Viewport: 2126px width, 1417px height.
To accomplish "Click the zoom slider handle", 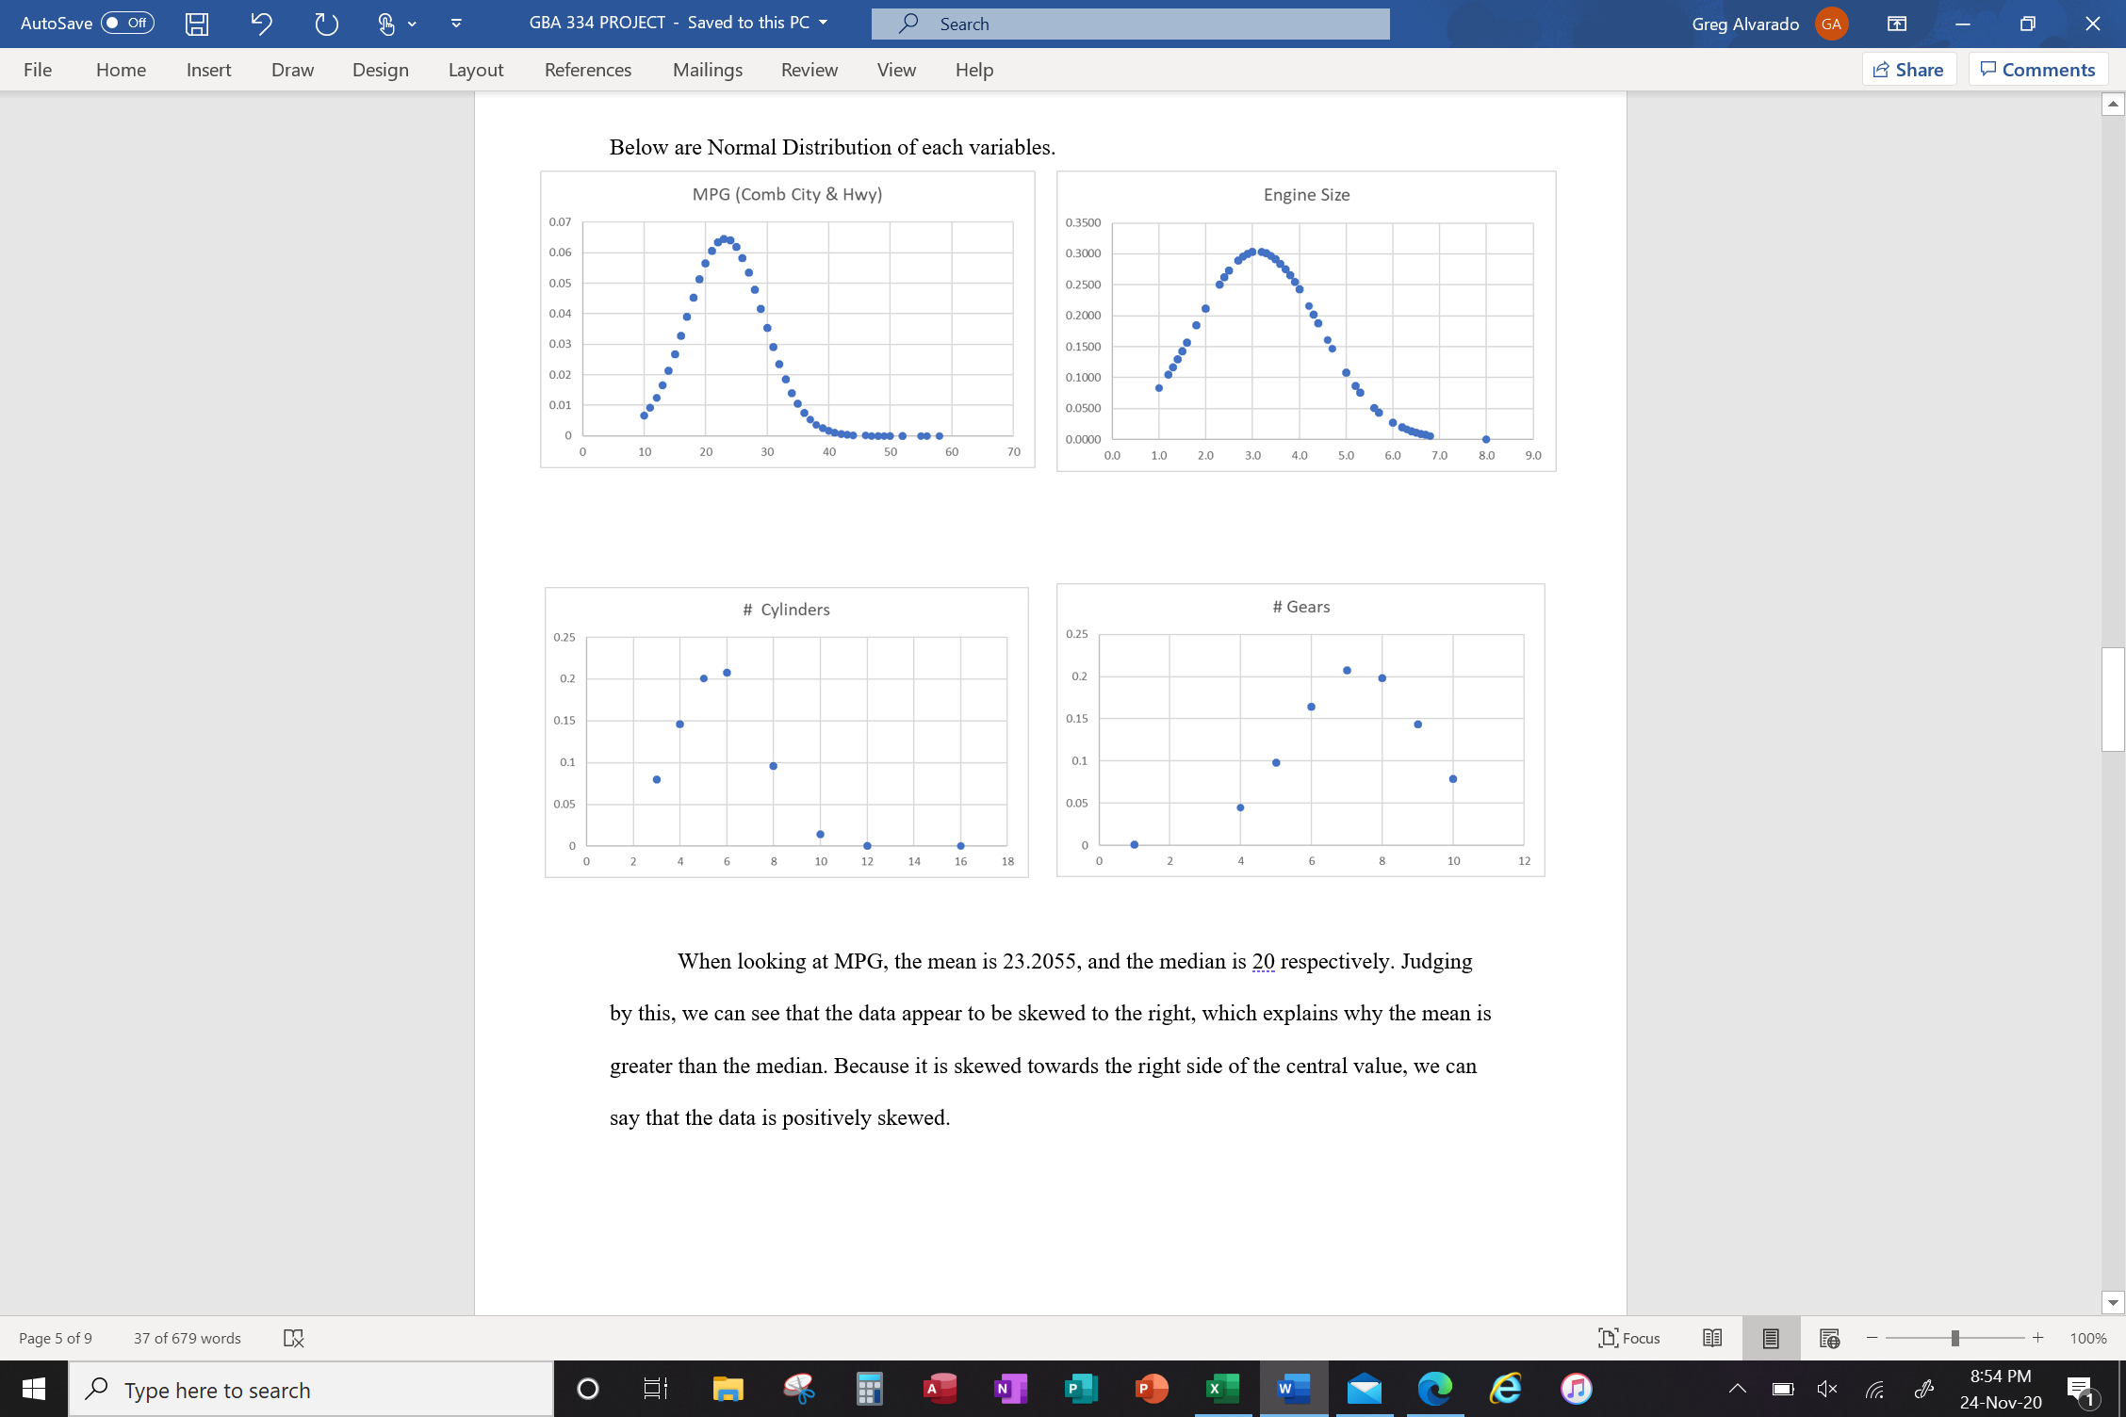I will [x=1955, y=1338].
